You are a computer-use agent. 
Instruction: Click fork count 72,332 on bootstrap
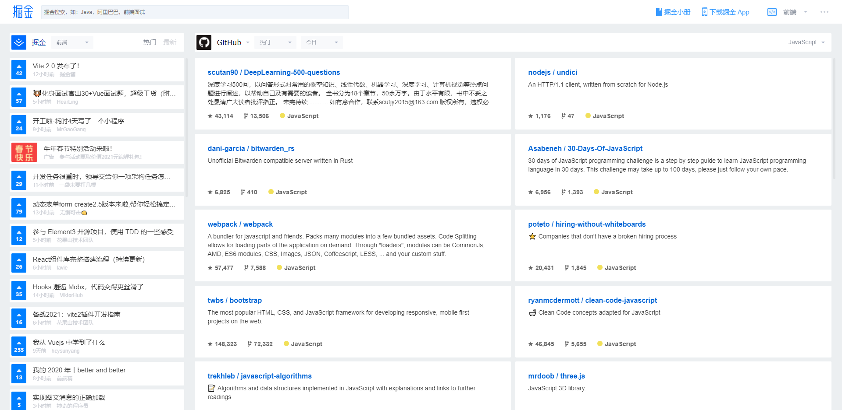click(260, 344)
